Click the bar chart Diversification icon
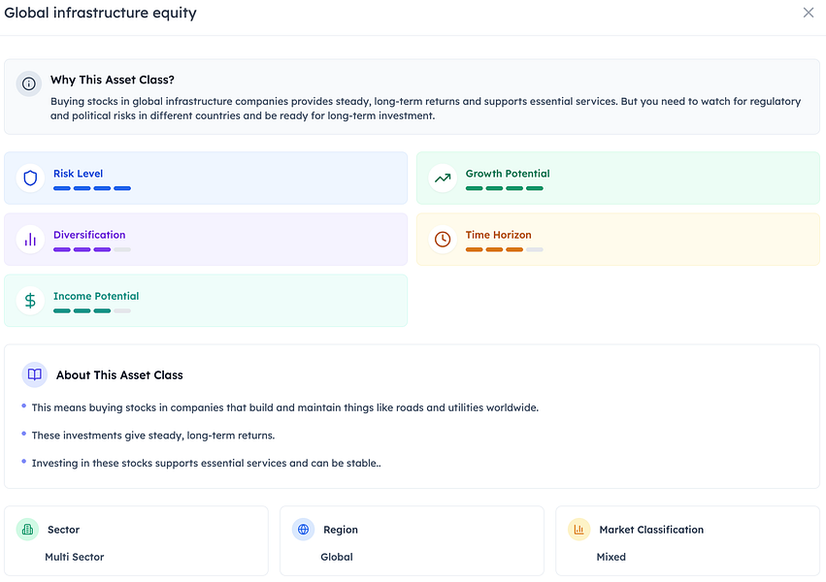This screenshot has width=826, height=582. (30, 240)
